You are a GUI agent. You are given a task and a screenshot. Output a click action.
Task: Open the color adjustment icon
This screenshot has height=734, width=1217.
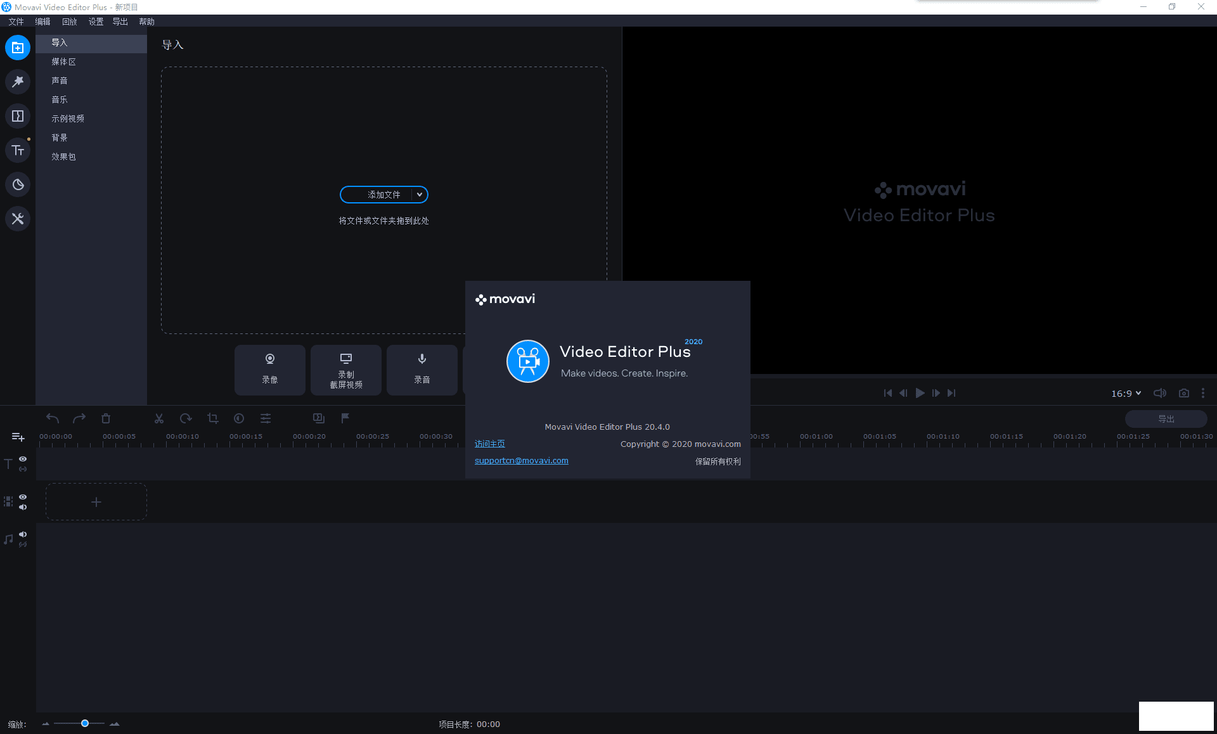[239, 418]
